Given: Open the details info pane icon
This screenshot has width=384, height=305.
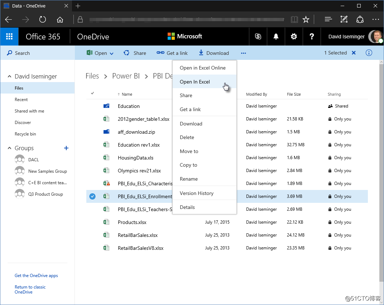Looking at the screenshot, I should coord(369,53).
